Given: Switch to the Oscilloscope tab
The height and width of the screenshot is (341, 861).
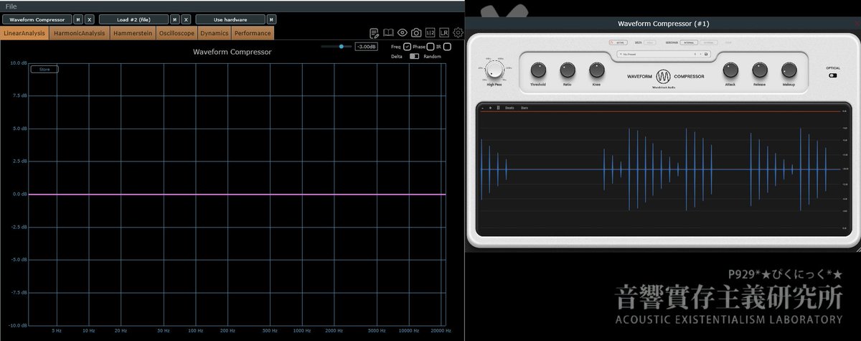Looking at the screenshot, I should click(177, 33).
